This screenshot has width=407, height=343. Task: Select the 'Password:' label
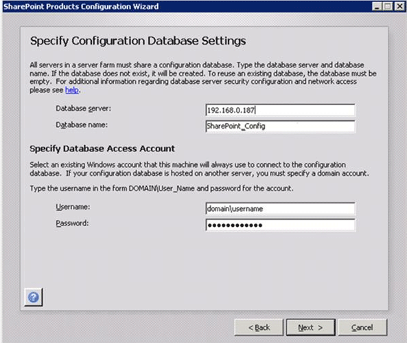[72, 223]
